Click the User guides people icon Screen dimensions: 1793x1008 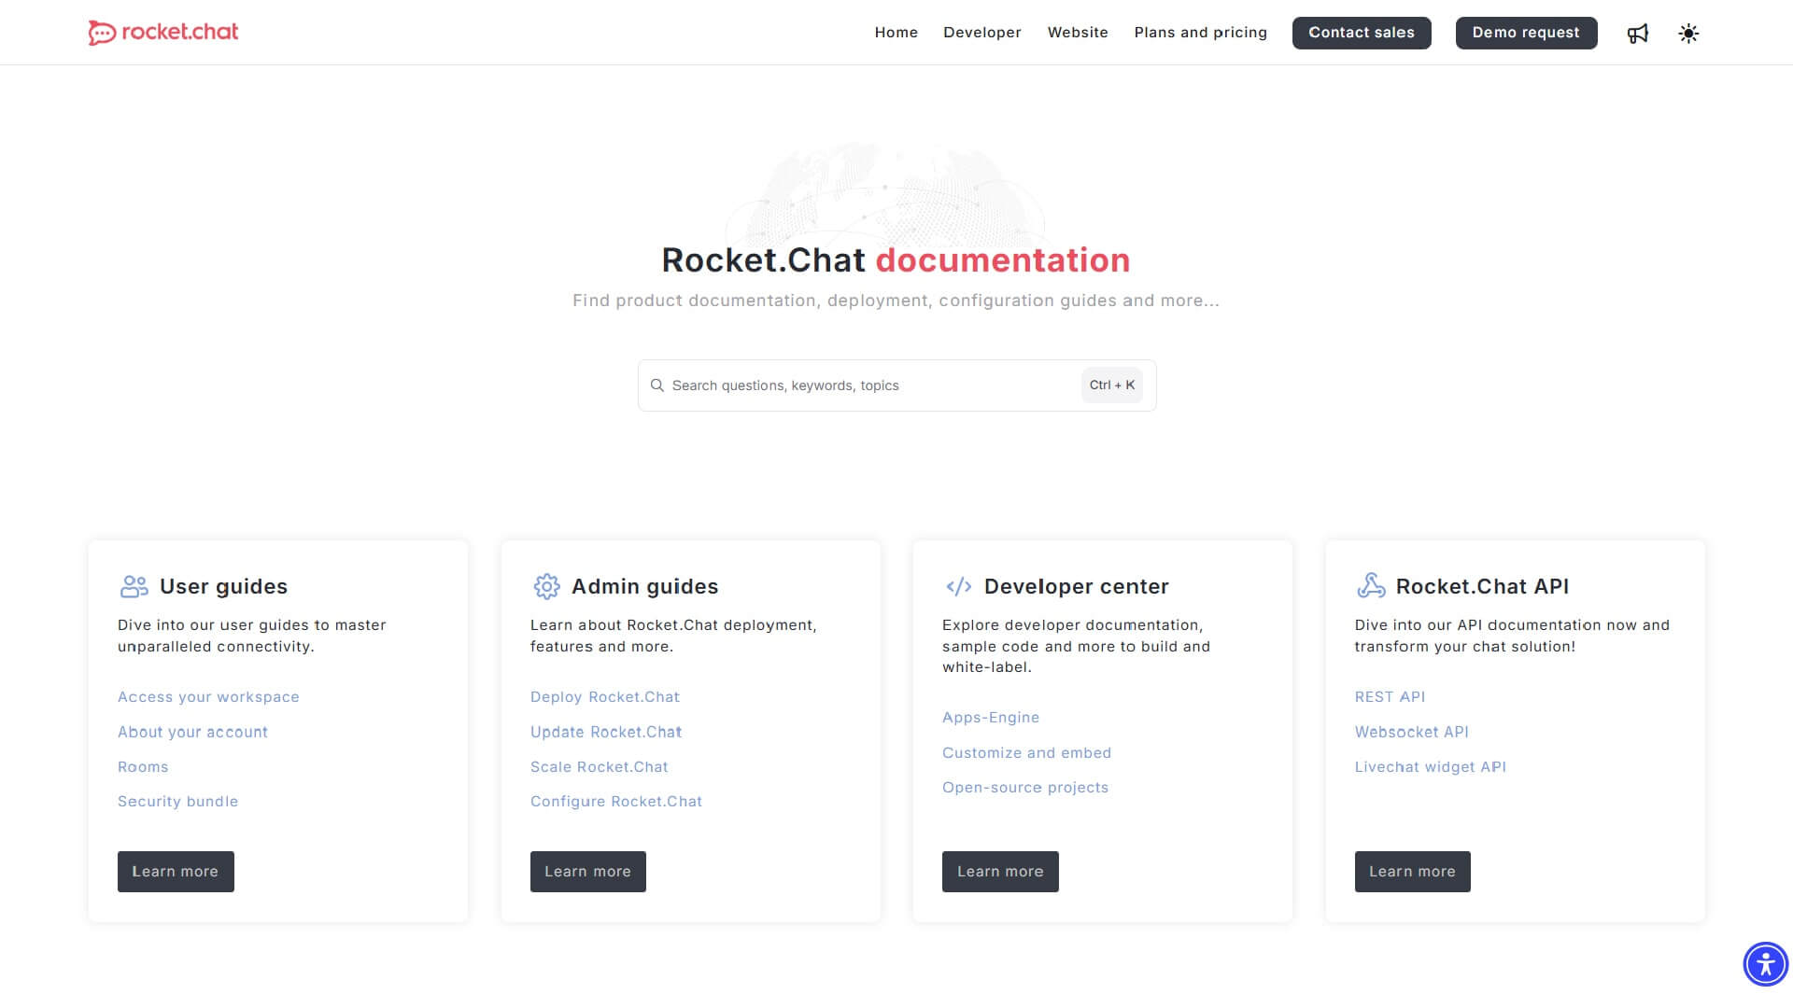[x=134, y=586]
